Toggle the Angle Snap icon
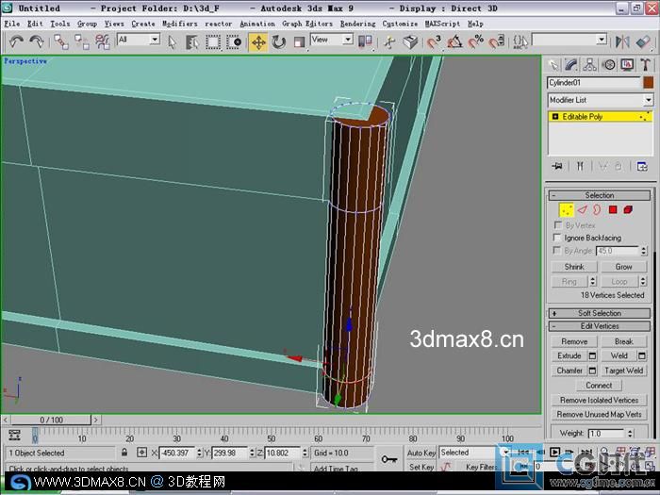The image size is (660, 495). pyautogui.click(x=454, y=42)
